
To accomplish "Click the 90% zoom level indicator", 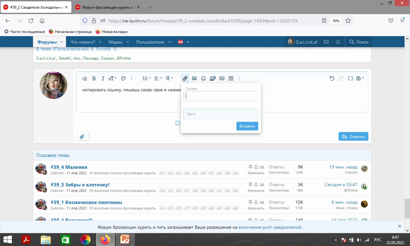I will tap(336, 21).
